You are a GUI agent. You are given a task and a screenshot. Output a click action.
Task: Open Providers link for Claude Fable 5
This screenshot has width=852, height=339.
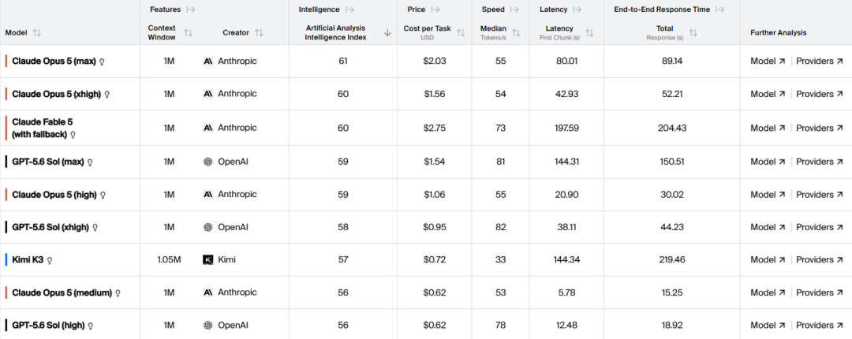coord(819,129)
